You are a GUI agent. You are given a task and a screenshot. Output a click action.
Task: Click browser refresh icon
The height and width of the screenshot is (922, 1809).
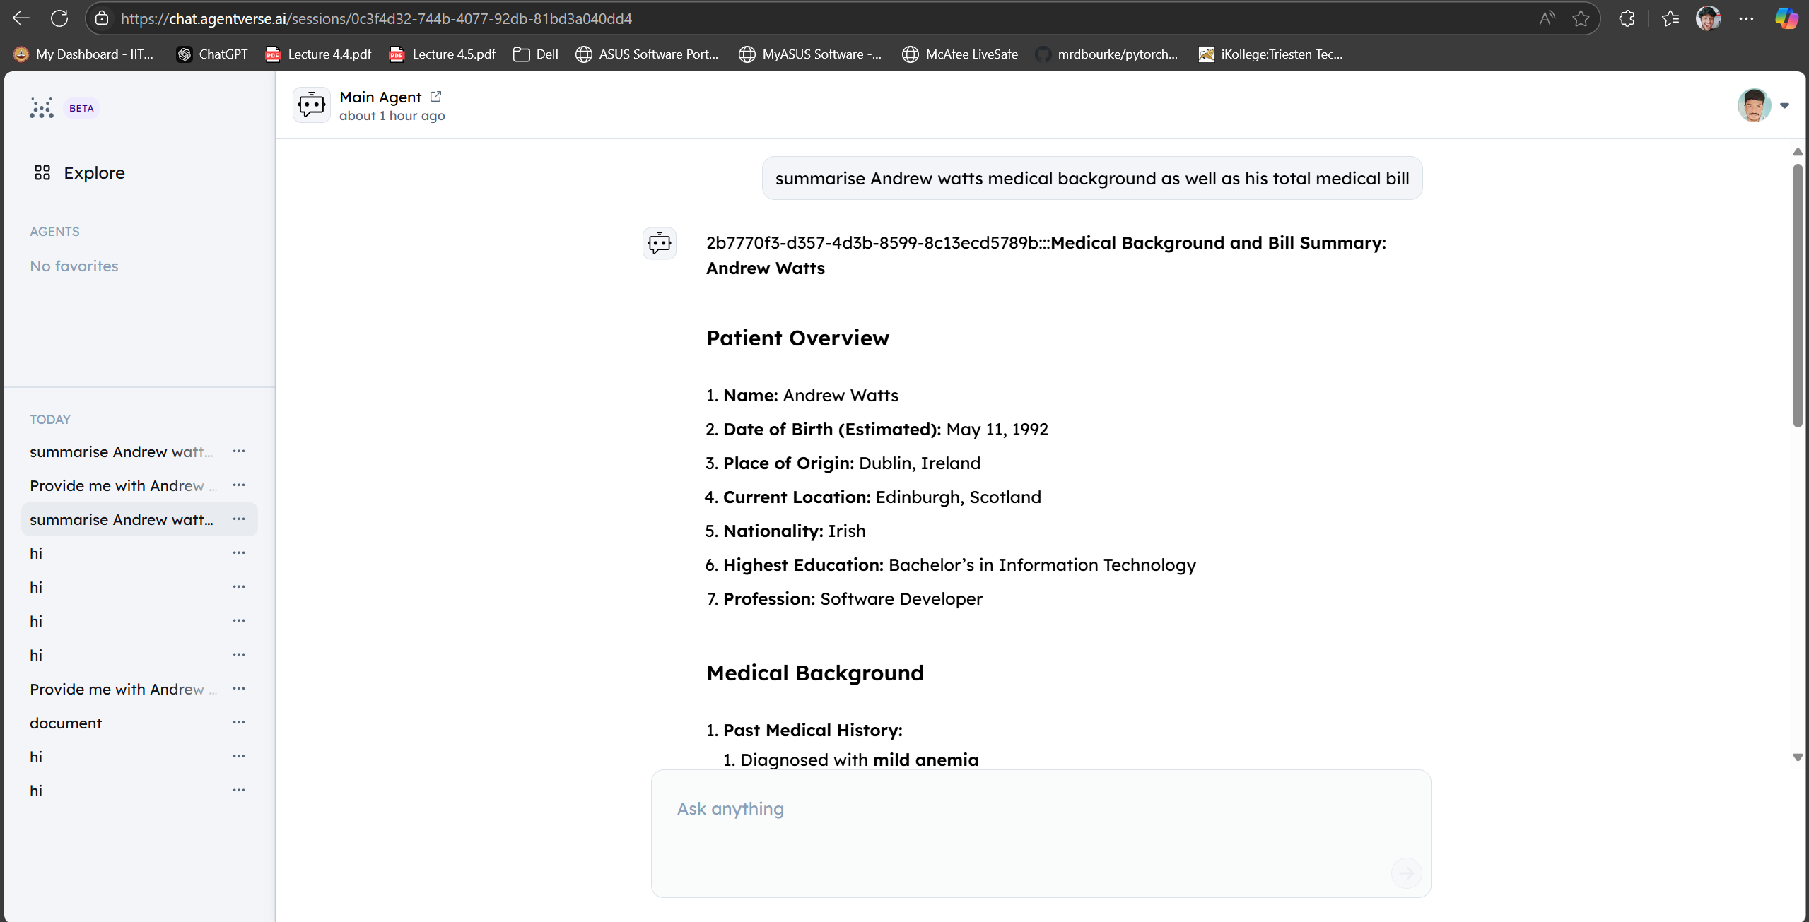tap(59, 18)
